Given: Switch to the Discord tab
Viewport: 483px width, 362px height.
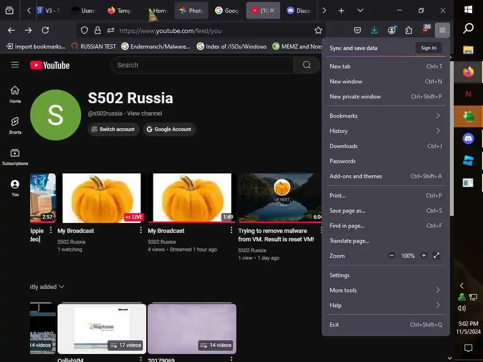Looking at the screenshot, I should coord(299,11).
